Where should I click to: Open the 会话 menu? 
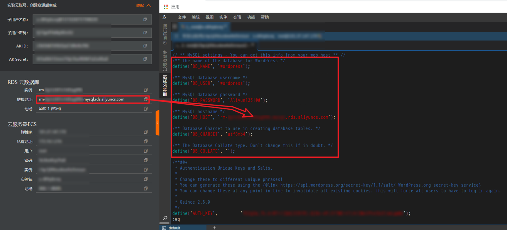coord(237,17)
